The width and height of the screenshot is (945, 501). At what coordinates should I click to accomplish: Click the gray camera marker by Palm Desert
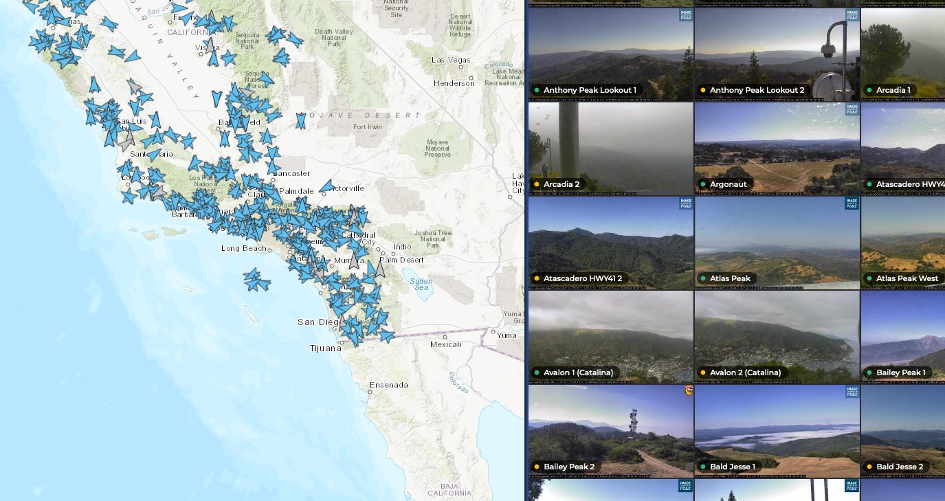[x=379, y=267]
